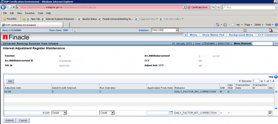Viewport: 278px width, 124px height.
Task: Open Finacle Universal Banking favorite link
Action: click(116, 19)
